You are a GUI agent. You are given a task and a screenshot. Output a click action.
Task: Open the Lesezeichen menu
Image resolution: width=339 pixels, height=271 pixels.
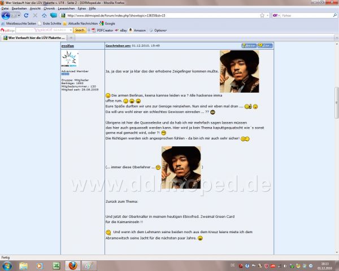pyautogui.click(x=66, y=8)
